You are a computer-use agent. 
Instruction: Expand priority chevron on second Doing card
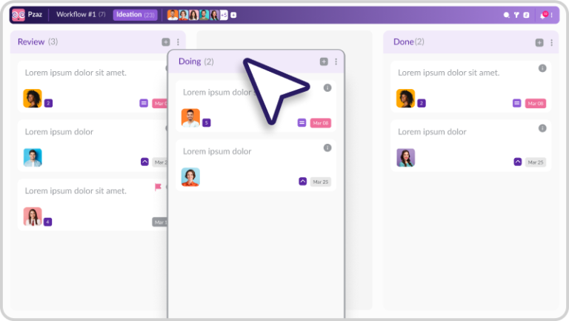(x=302, y=181)
